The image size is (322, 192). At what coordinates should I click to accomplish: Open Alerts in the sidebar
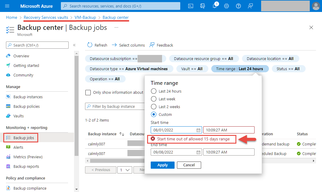pyautogui.click(x=18, y=148)
